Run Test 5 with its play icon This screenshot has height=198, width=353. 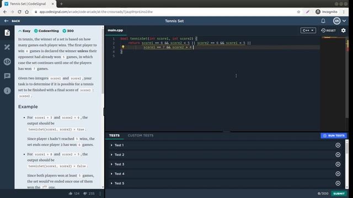(338, 183)
